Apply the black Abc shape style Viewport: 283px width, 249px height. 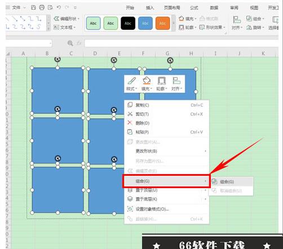pos(128,23)
